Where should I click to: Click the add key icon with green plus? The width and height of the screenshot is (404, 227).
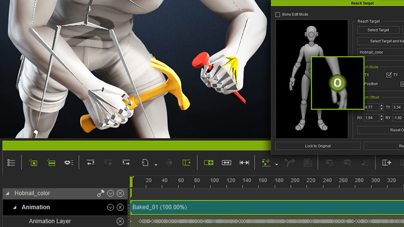(x=266, y=163)
